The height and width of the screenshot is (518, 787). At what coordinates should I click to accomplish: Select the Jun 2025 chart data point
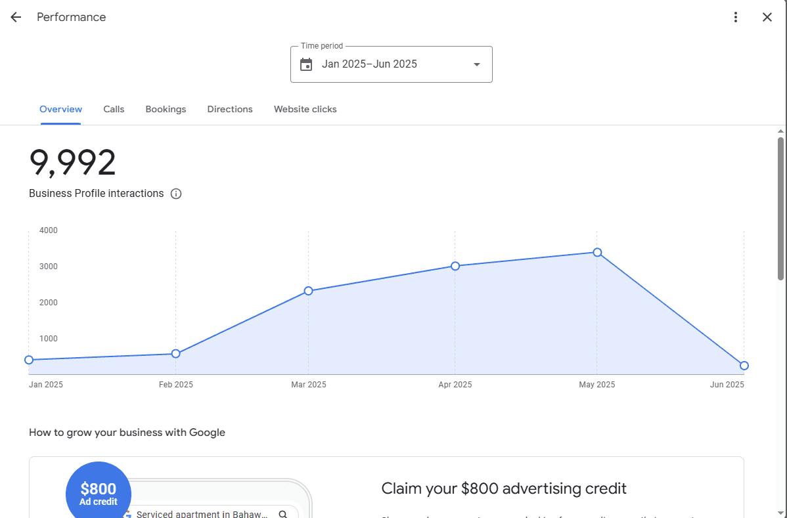(744, 366)
